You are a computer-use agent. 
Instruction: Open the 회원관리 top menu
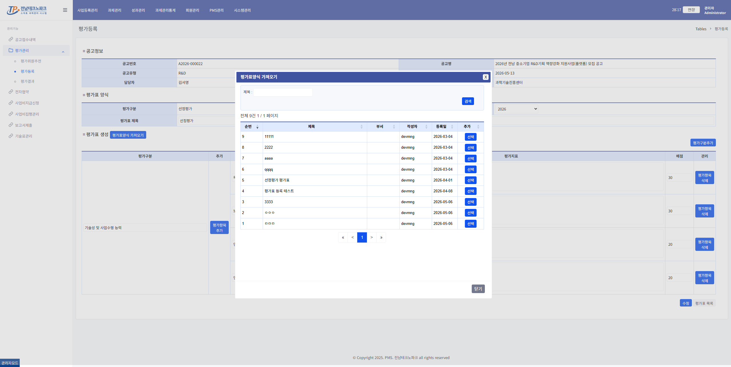192,10
